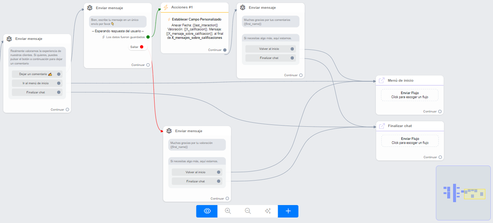Toggle the eye preview button in bottom toolbar
Image resolution: width=493 pixels, height=223 pixels.
tap(207, 211)
